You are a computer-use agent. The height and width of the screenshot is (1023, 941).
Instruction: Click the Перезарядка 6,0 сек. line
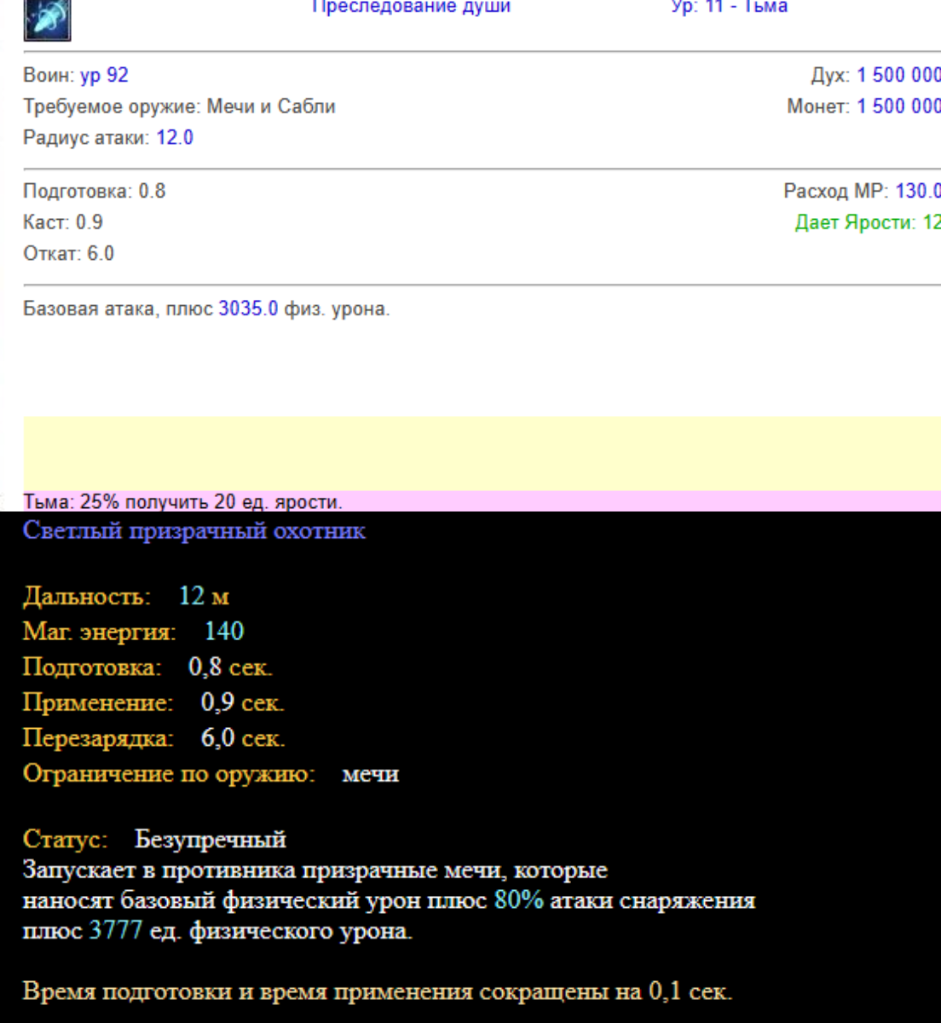click(153, 737)
